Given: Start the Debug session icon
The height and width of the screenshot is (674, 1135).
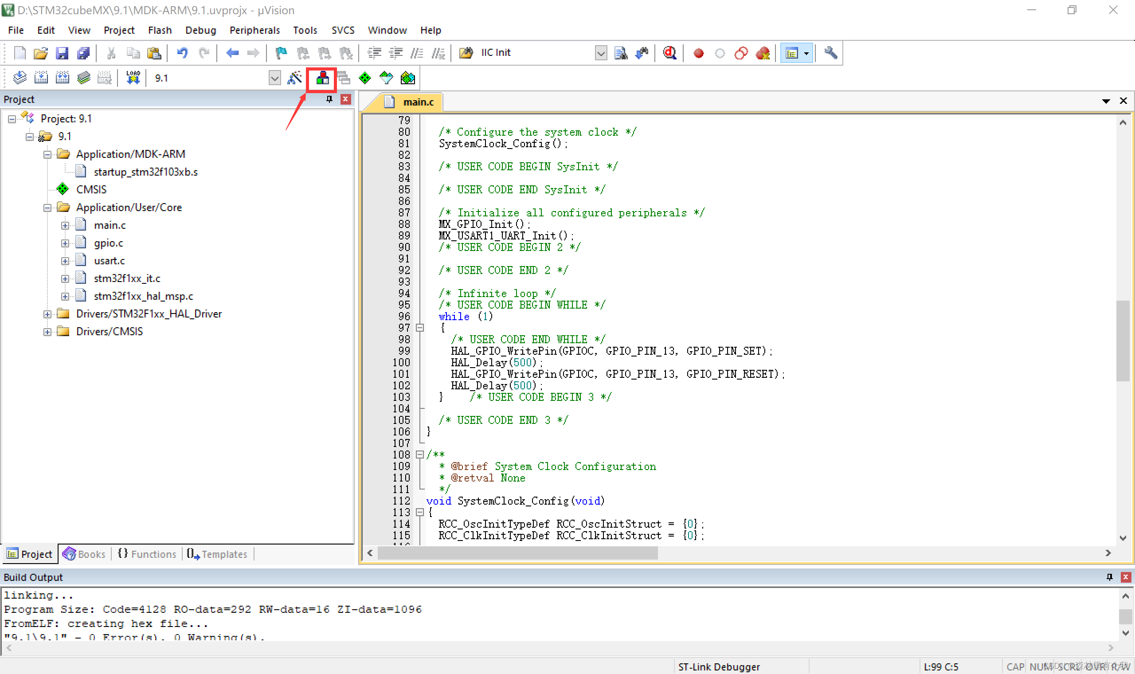Looking at the screenshot, I should pyautogui.click(x=669, y=53).
